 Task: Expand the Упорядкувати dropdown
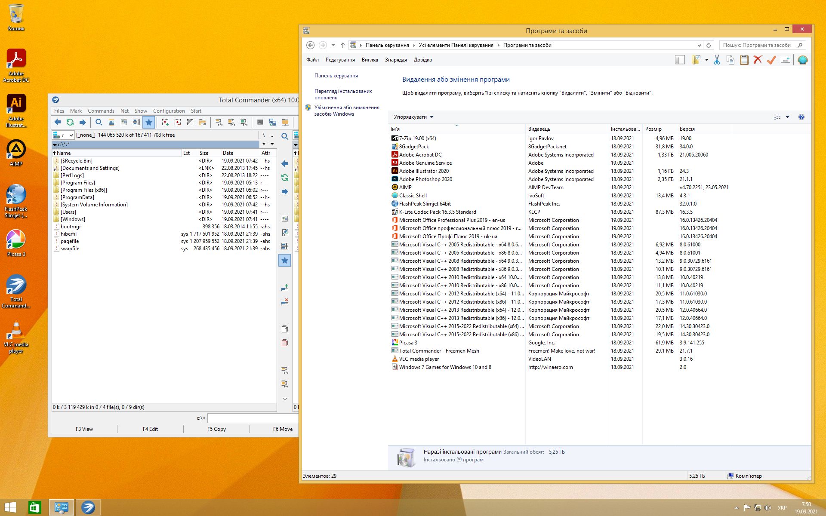tap(413, 117)
